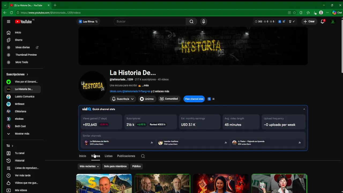Click View channel stats button
343x193 pixels.
(x=194, y=99)
